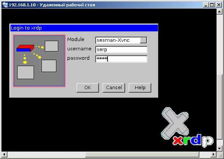
Task: Click the password label text
Action: click(x=78, y=58)
